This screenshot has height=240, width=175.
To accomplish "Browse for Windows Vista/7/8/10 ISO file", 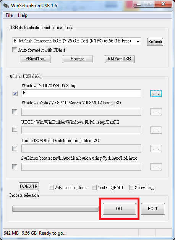I will pyautogui.click(x=156, y=112).
